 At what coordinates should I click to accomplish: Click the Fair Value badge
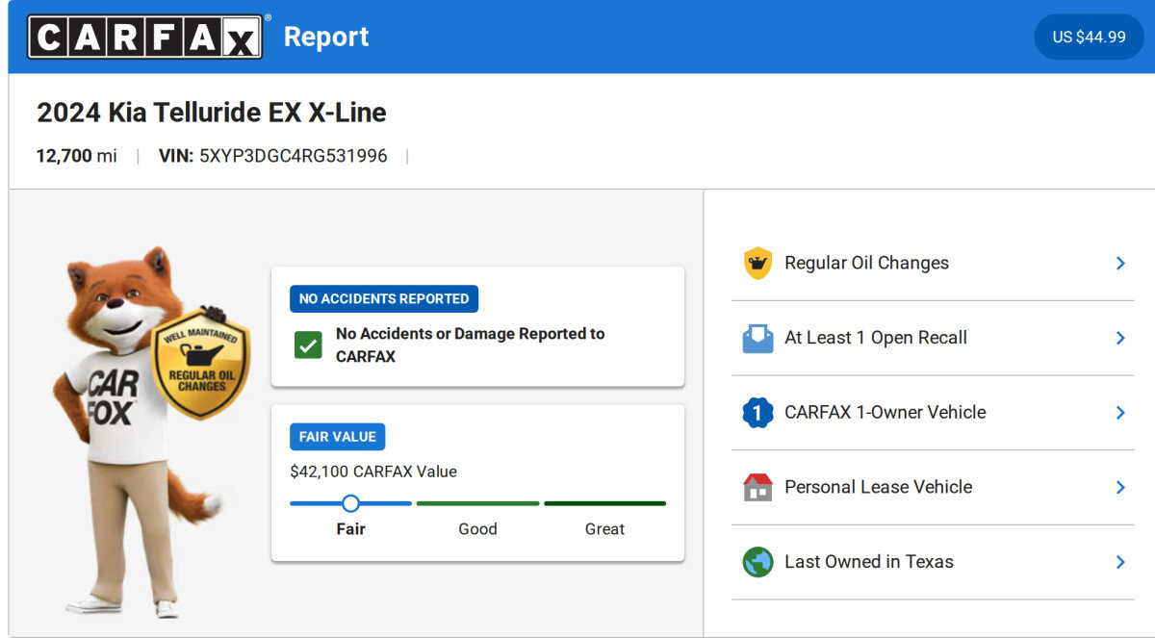337,437
